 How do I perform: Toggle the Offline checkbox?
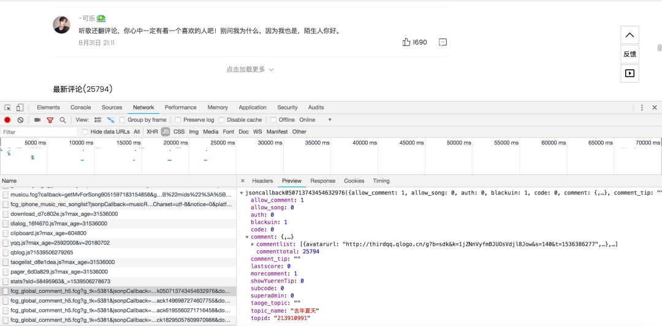click(x=273, y=120)
